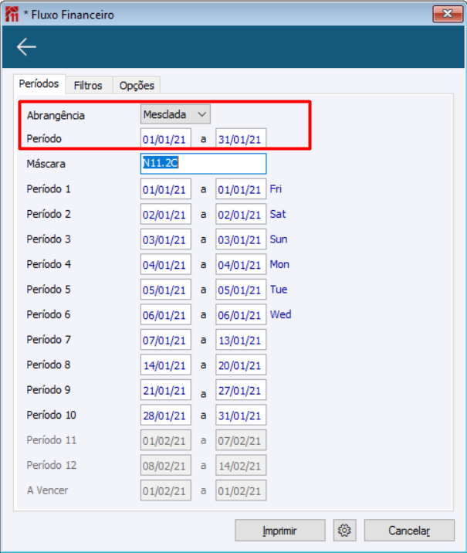Click the A Vencer end date field

pyautogui.click(x=241, y=490)
